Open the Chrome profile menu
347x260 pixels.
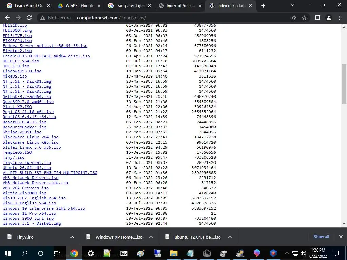tap(329, 18)
